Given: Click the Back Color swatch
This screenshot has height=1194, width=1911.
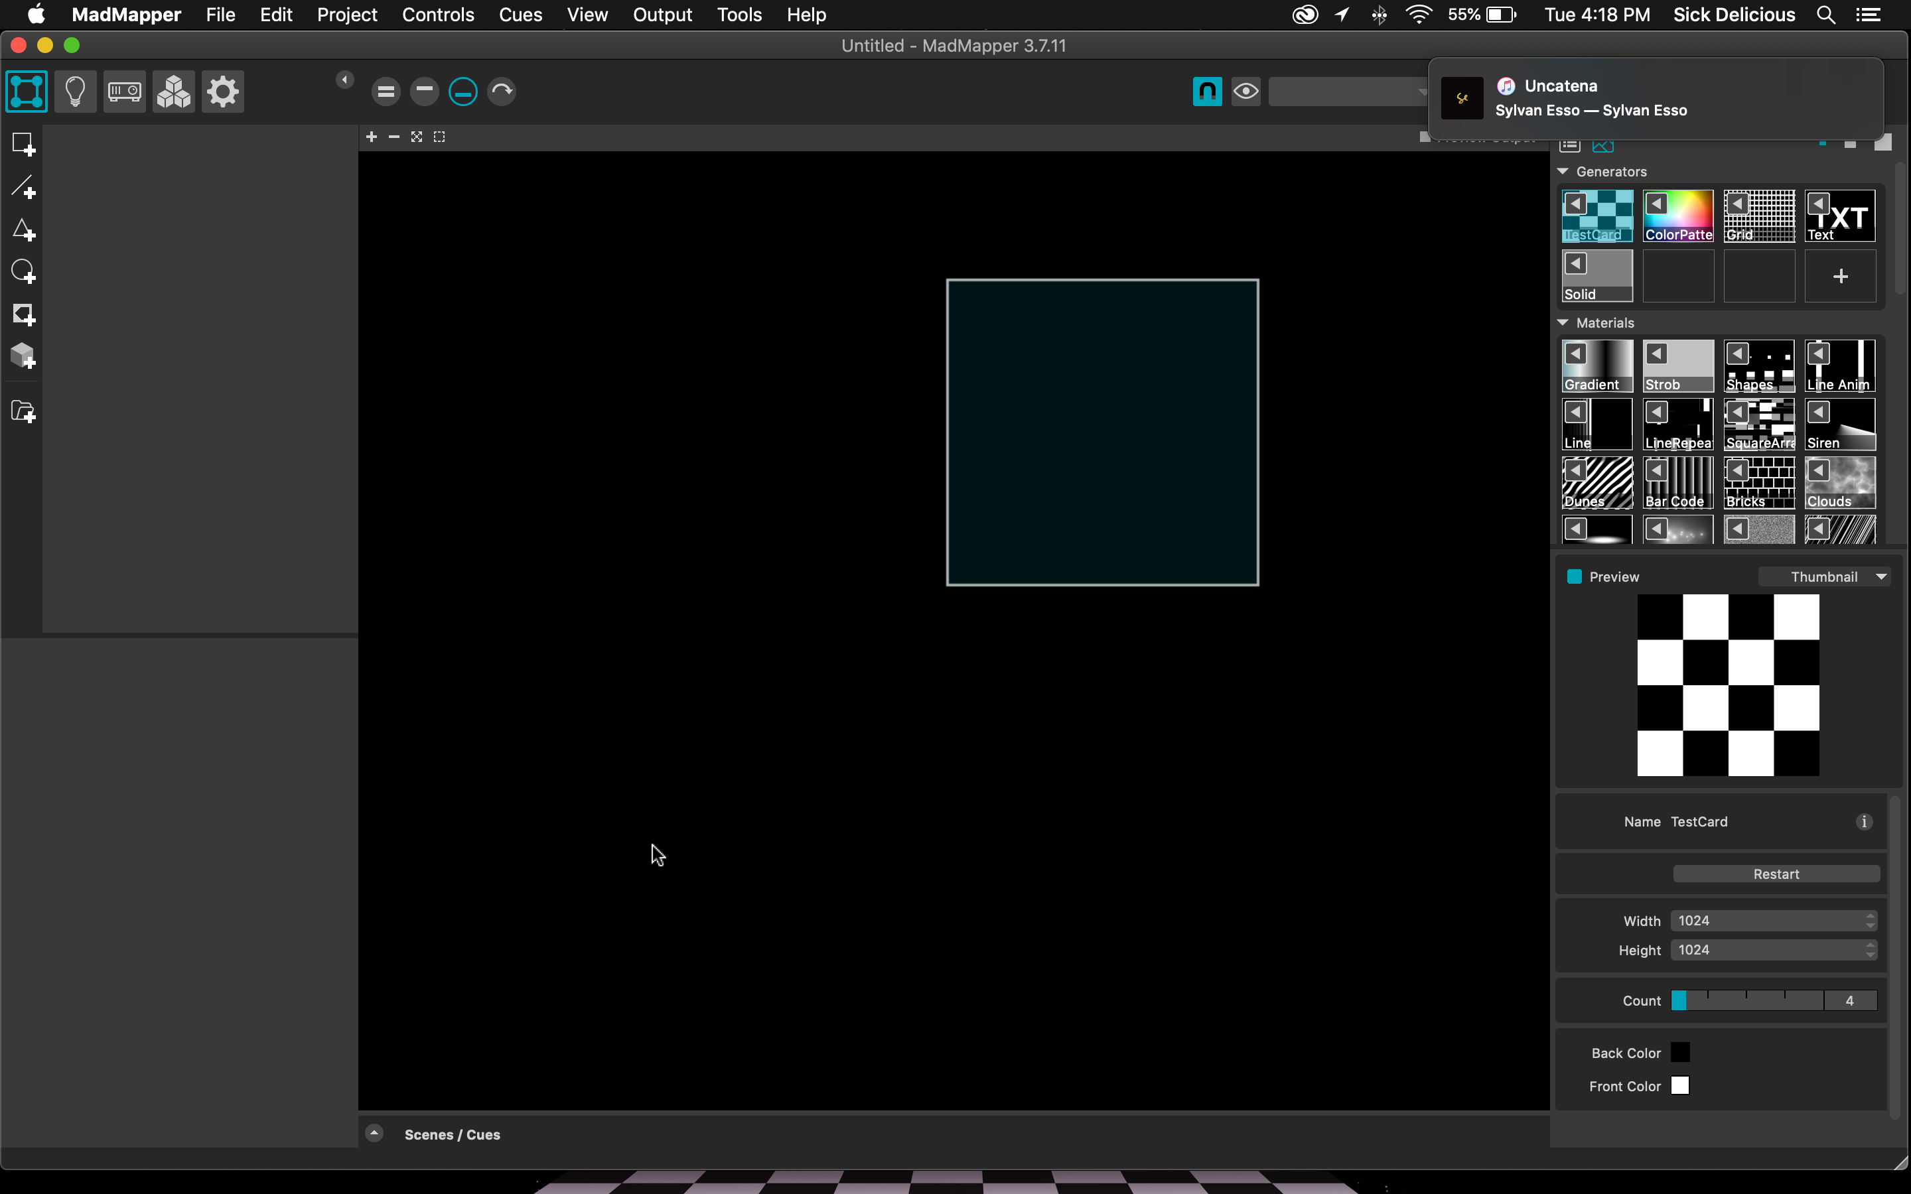Looking at the screenshot, I should coord(1680,1052).
